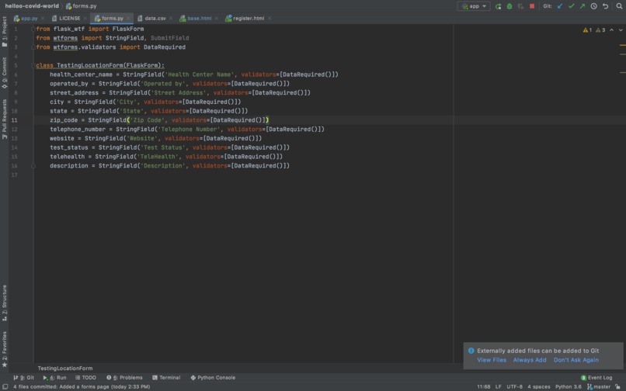
Task: Click View Files in the notification
Action: point(492,360)
